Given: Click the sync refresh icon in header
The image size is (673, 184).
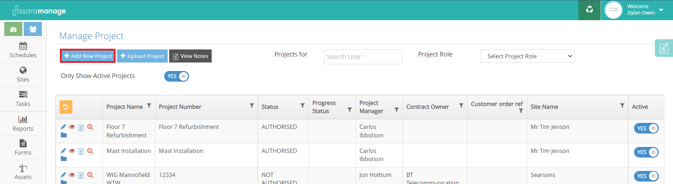Looking at the screenshot, I should [x=589, y=10].
